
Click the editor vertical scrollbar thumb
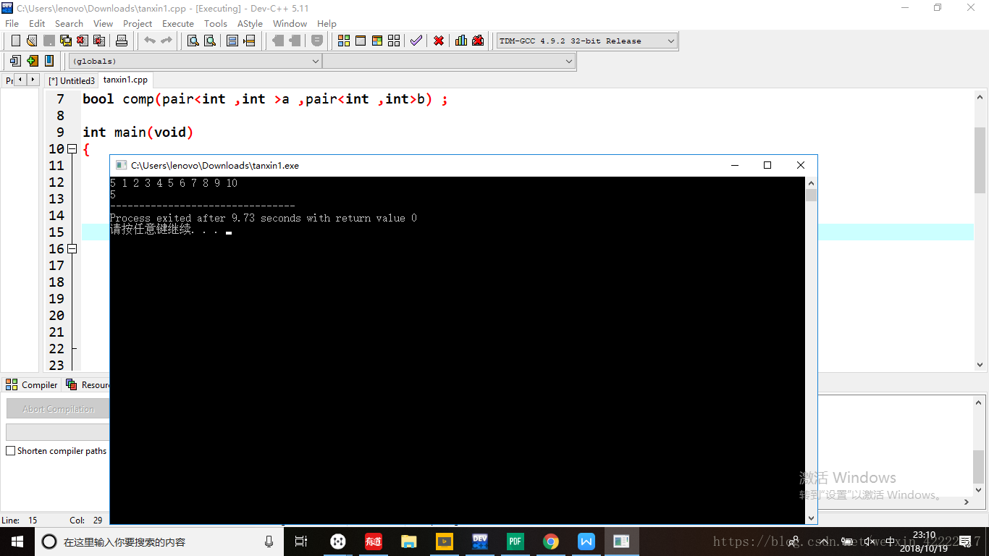[980, 161]
